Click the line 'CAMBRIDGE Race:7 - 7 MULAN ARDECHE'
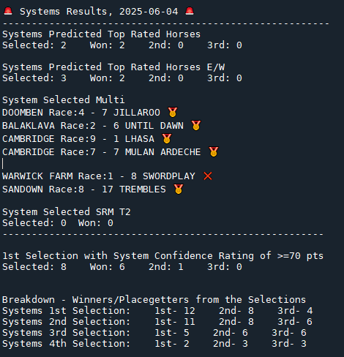 pos(102,152)
